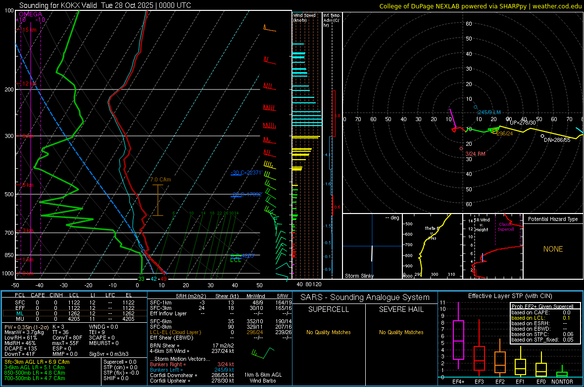
Task: Click the maxT = 55F value
Action: pos(66,343)
